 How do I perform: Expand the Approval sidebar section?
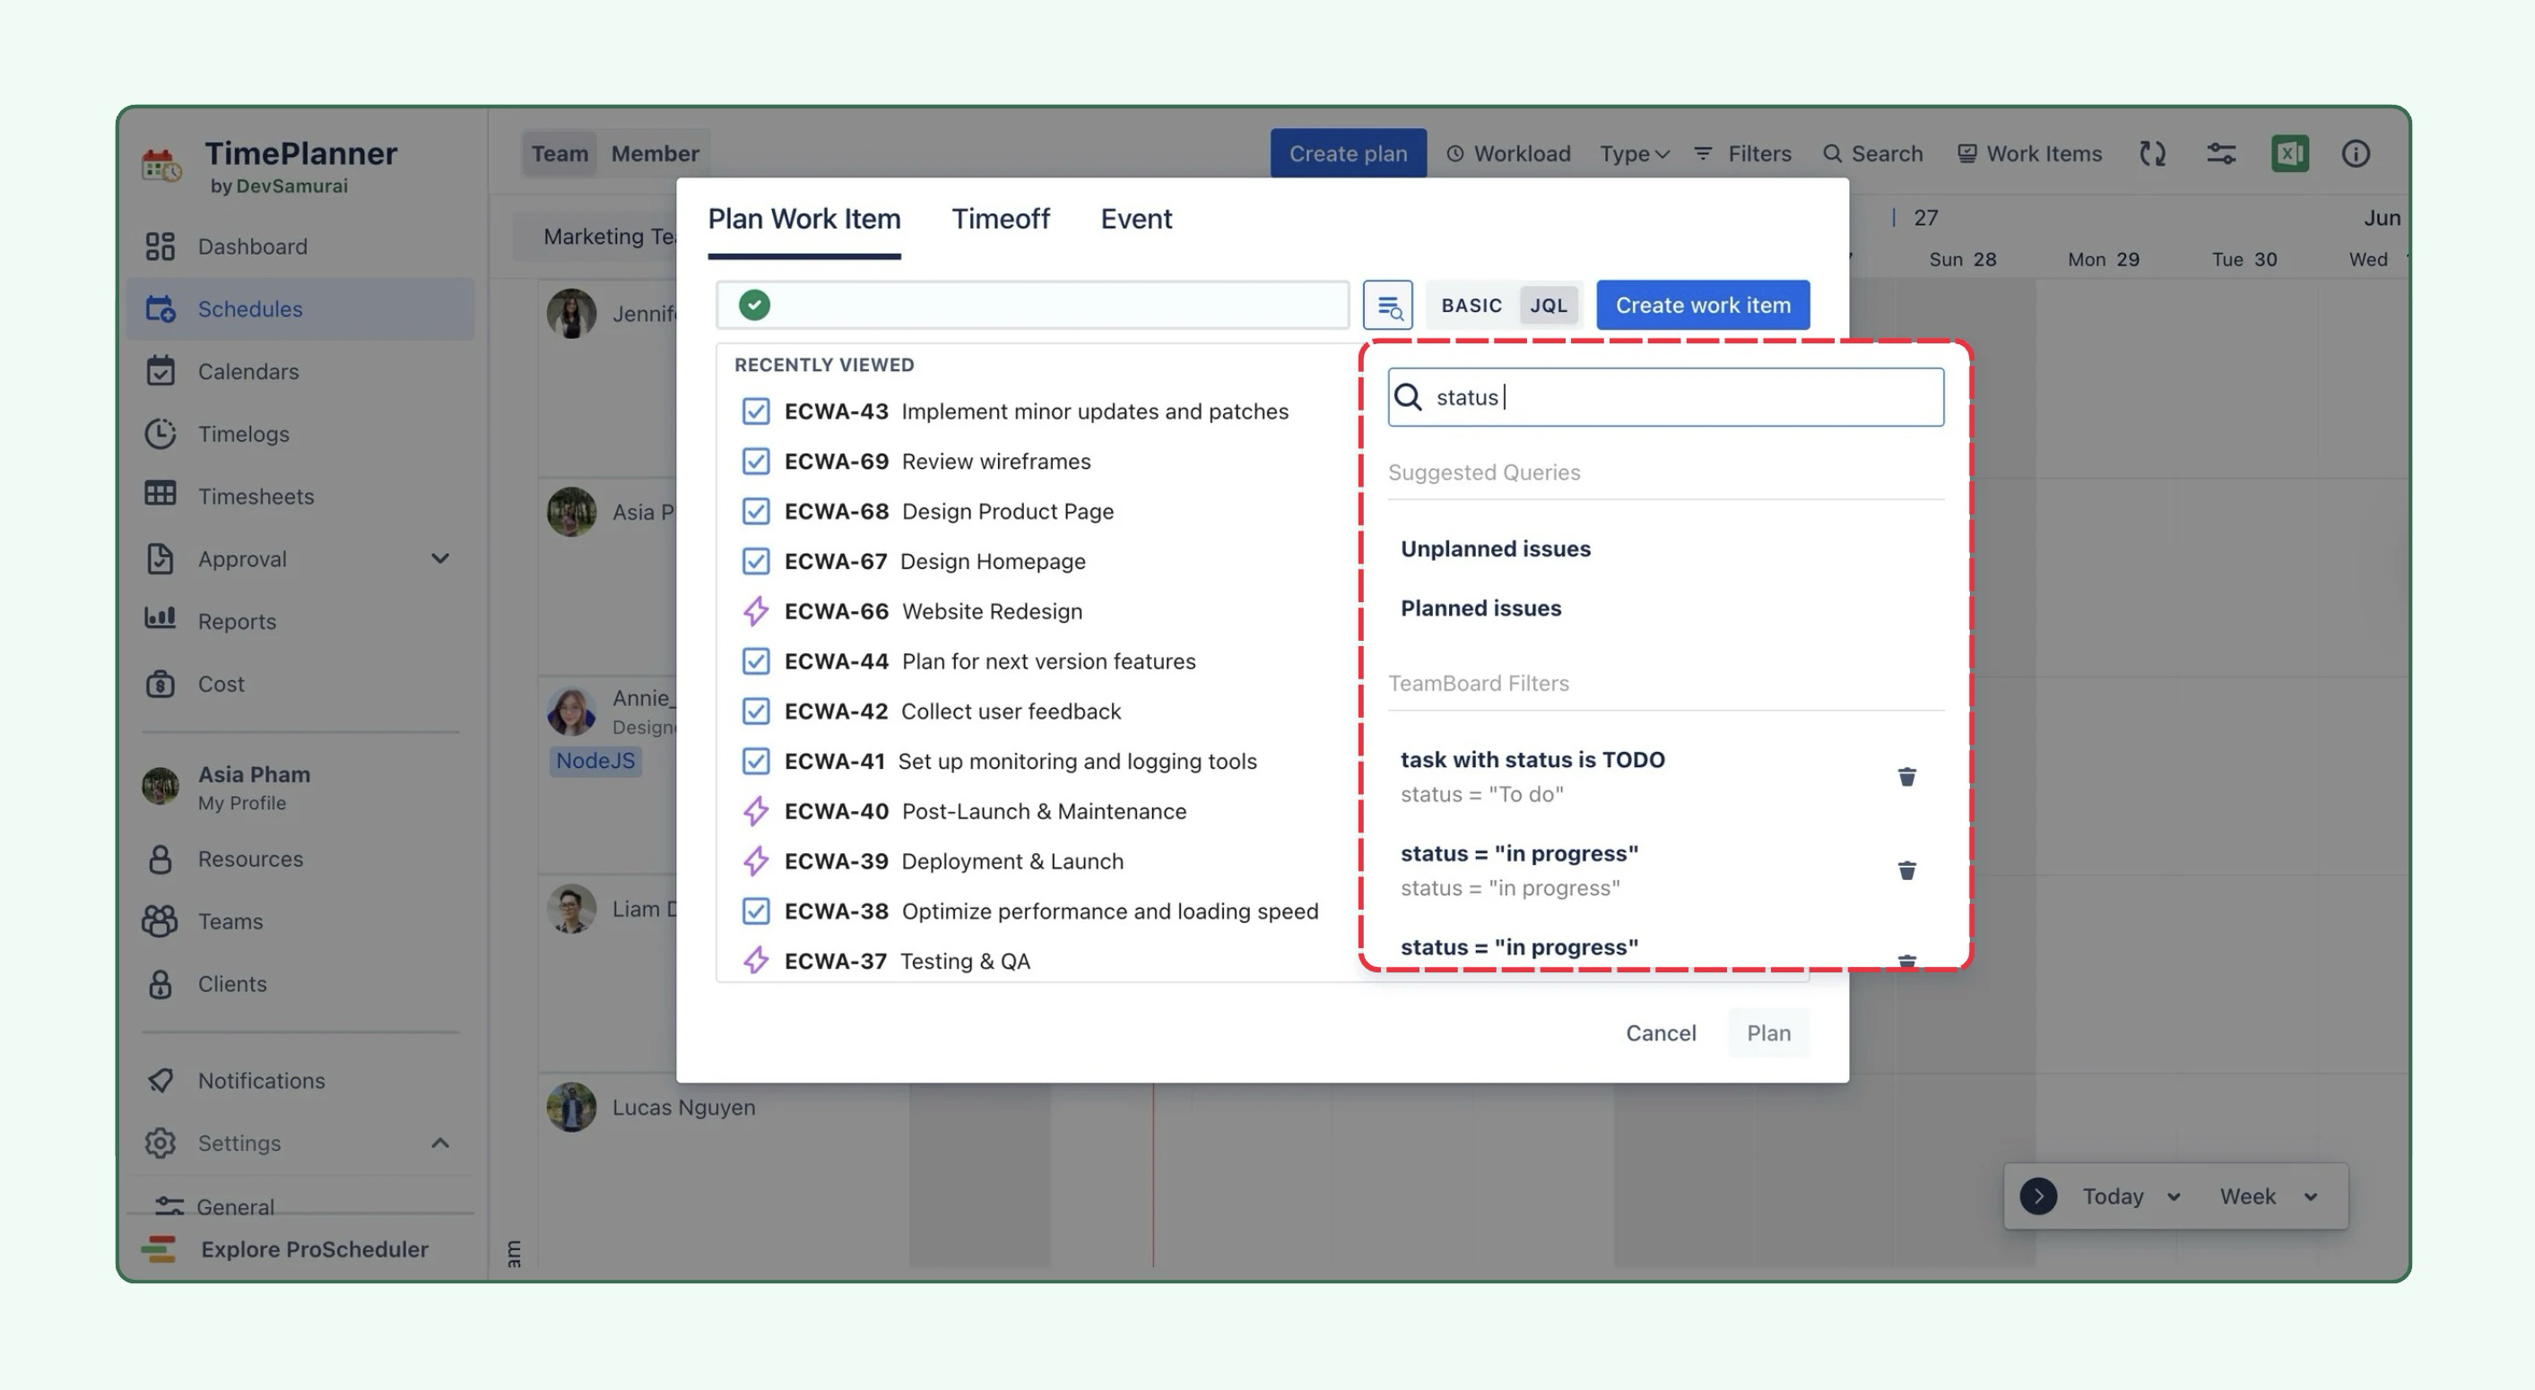click(x=440, y=557)
